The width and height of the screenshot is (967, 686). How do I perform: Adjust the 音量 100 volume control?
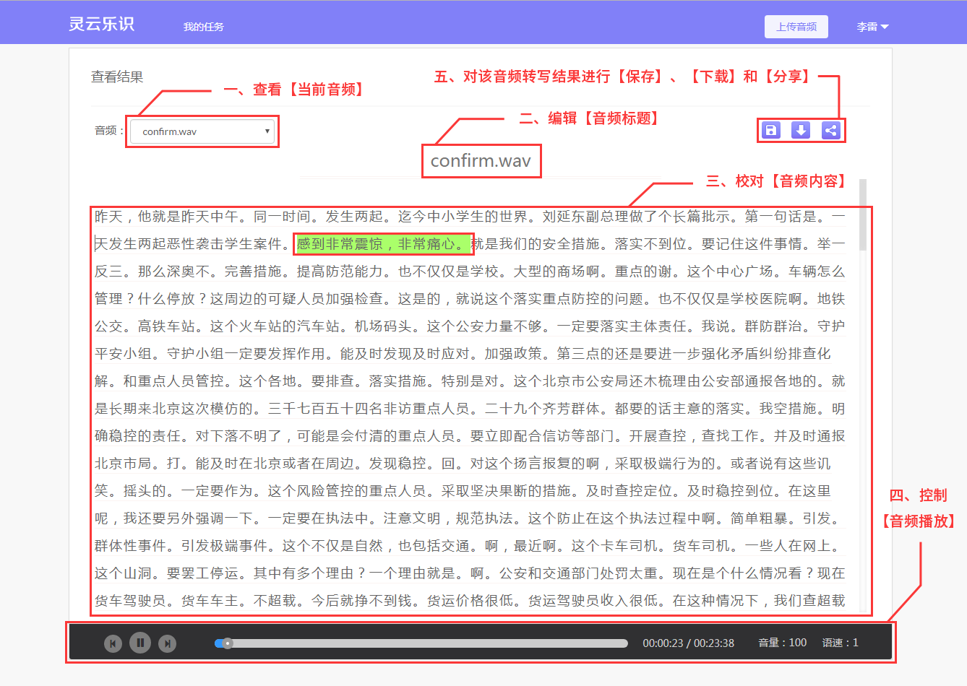tap(782, 643)
